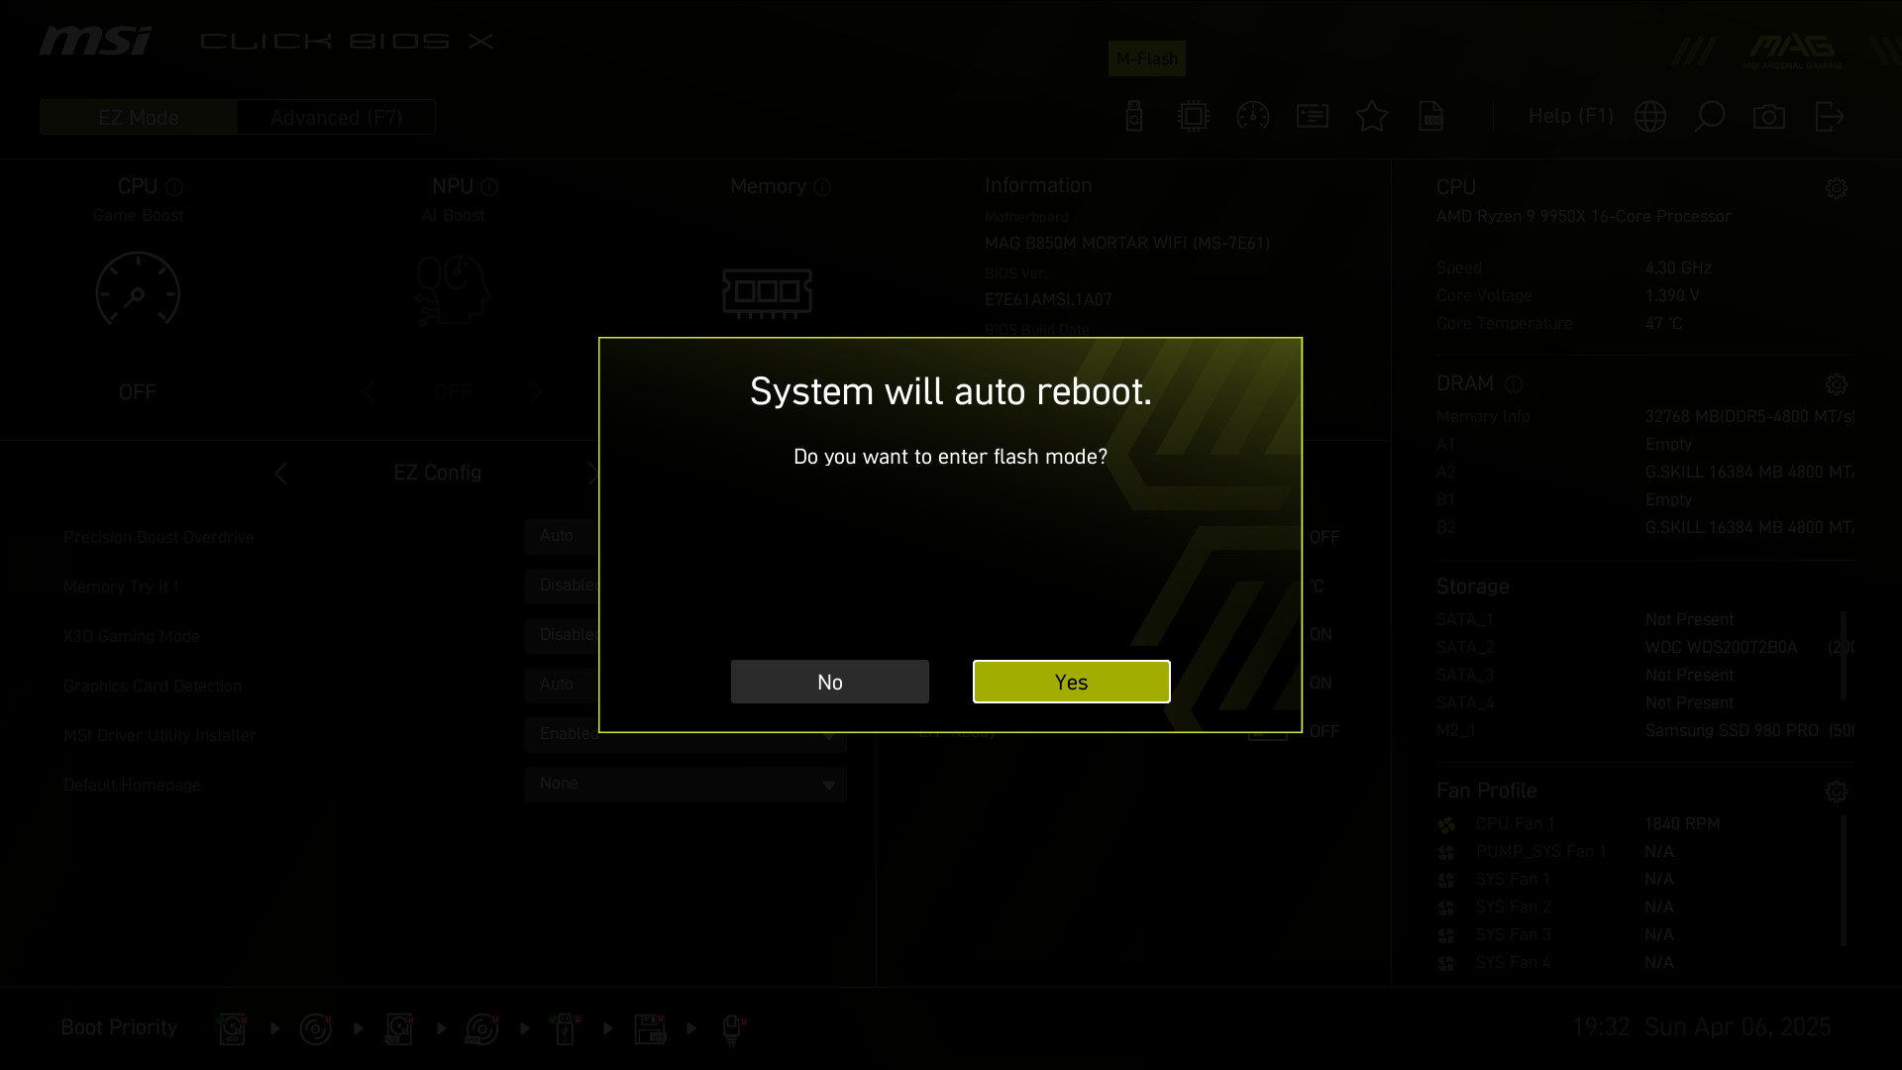Click the PUMP_SYS Fan 1 icon
1902x1070 pixels.
1446,853
